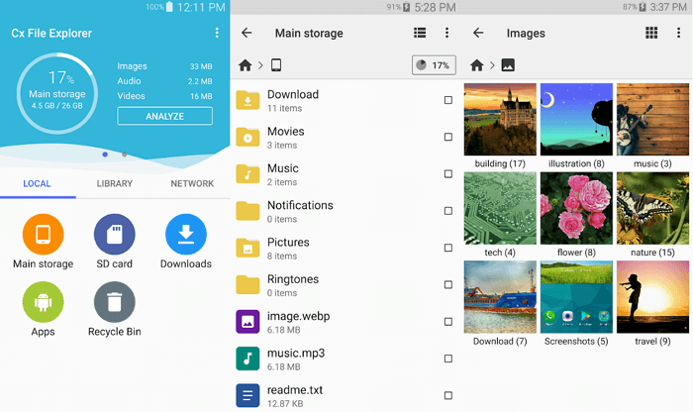Open the Recycle Bin icon

pos(114,302)
